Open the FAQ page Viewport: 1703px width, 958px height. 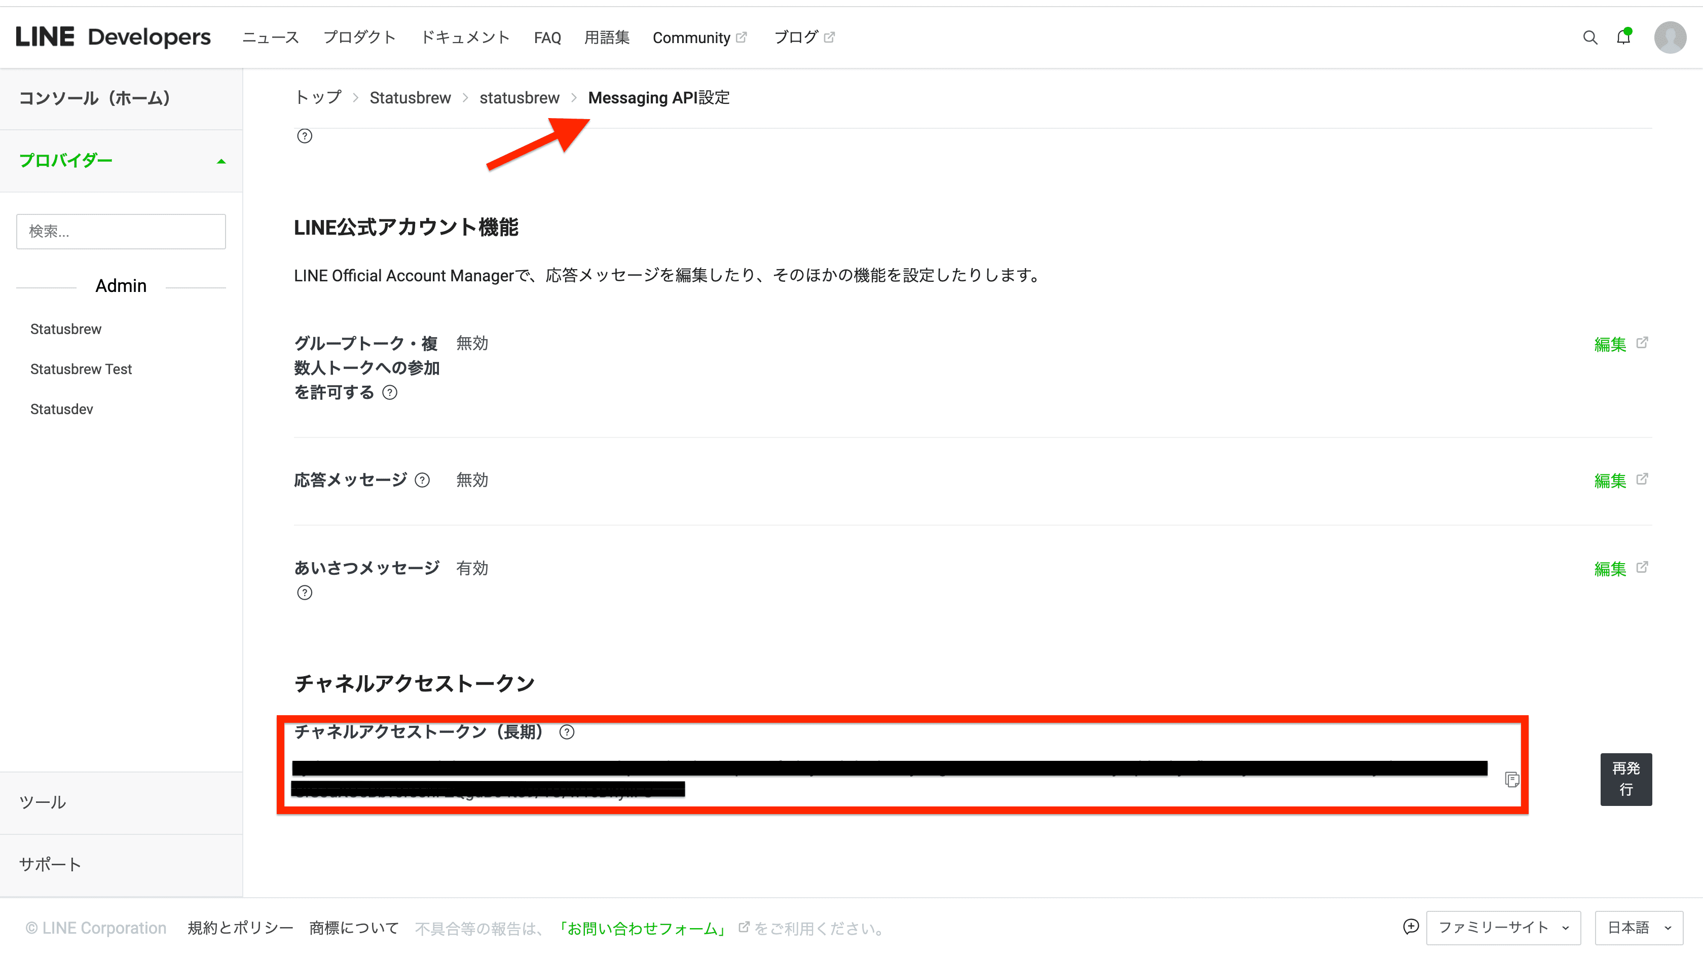[x=547, y=38]
